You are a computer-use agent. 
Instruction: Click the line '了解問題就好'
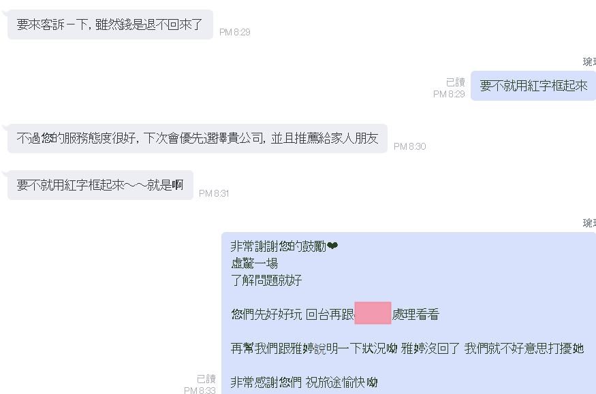pyautogui.click(x=266, y=280)
